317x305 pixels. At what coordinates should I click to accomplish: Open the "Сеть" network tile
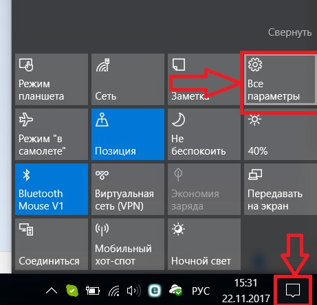tap(128, 80)
